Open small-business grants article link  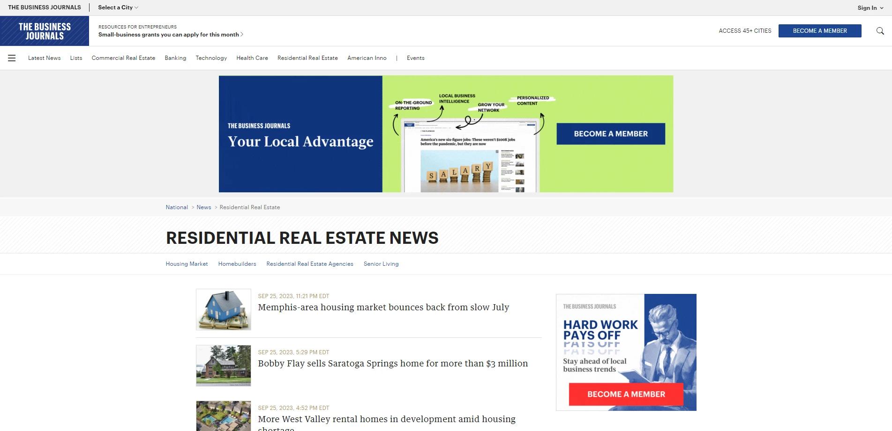click(x=170, y=35)
